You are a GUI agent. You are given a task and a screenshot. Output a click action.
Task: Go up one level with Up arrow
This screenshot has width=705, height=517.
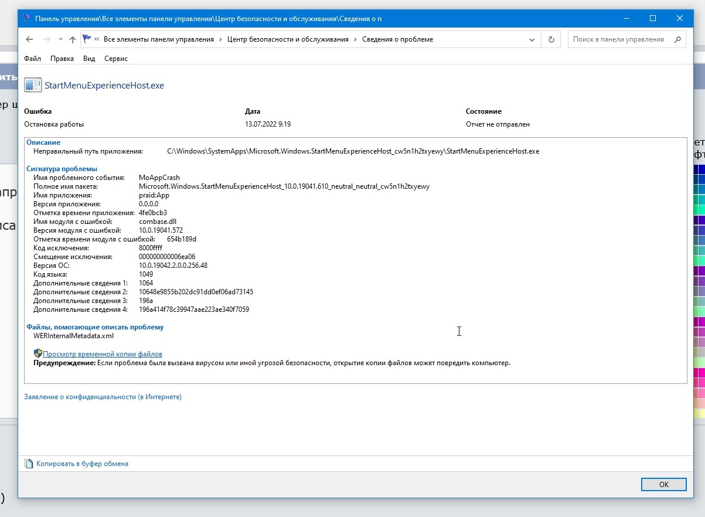click(73, 39)
